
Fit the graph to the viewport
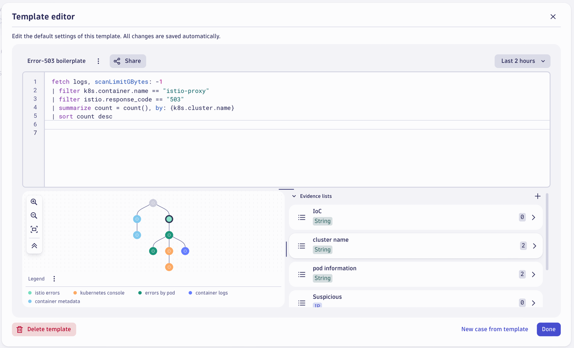click(34, 229)
